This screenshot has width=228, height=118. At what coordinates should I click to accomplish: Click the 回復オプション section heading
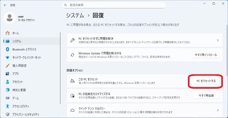click(75, 70)
